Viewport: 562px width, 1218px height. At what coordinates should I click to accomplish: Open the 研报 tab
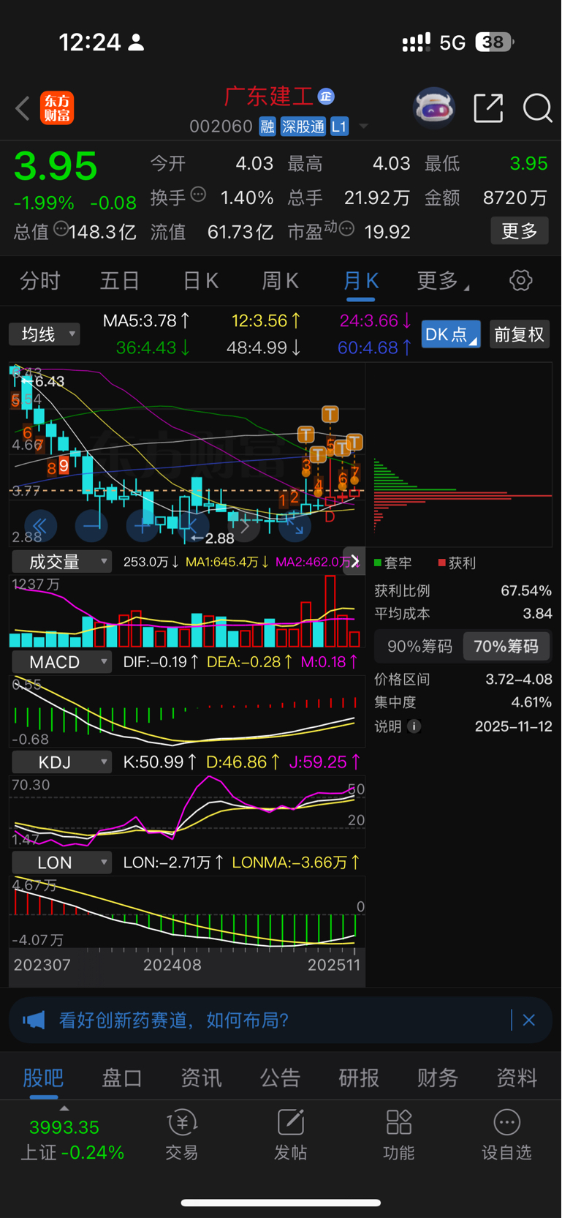359,1078
